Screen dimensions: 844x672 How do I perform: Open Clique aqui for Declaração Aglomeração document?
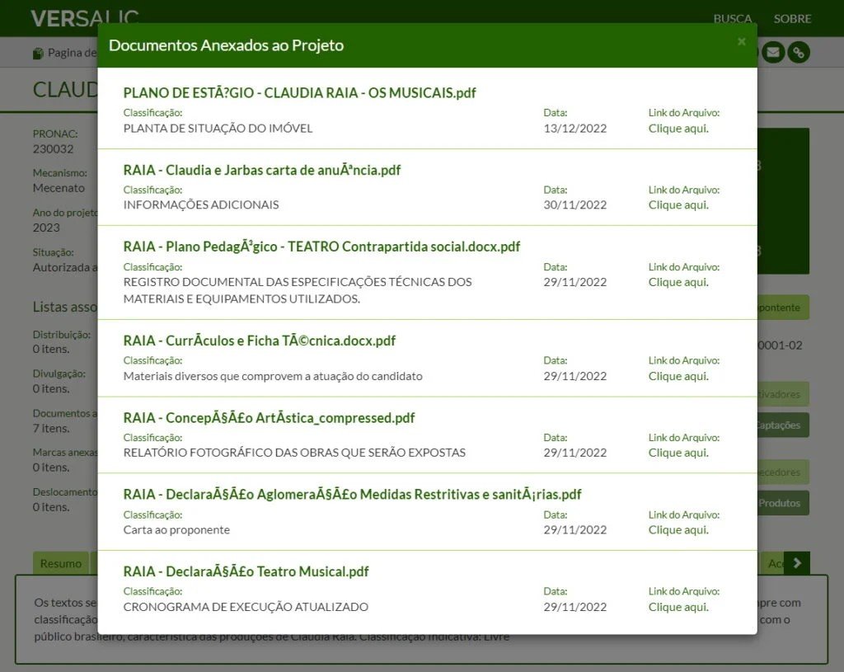(x=678, y=530)
